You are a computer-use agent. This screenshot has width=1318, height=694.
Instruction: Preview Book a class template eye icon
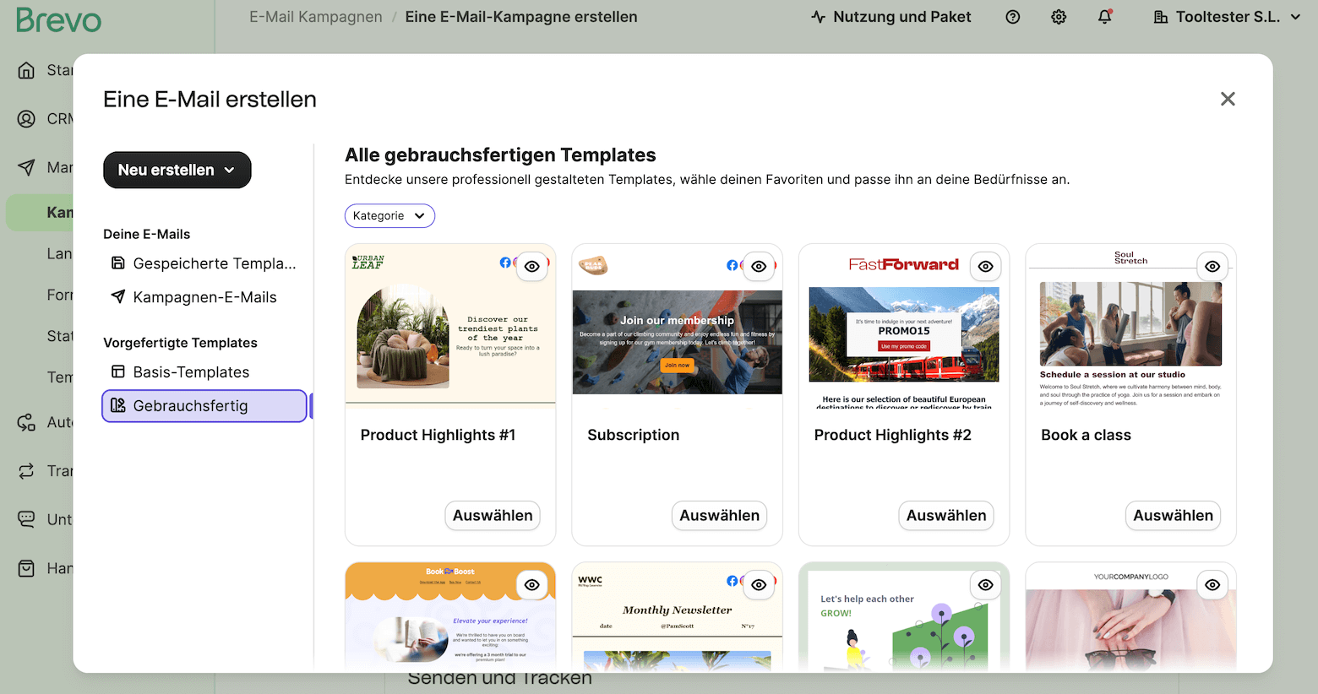(x=1212, y=267)
